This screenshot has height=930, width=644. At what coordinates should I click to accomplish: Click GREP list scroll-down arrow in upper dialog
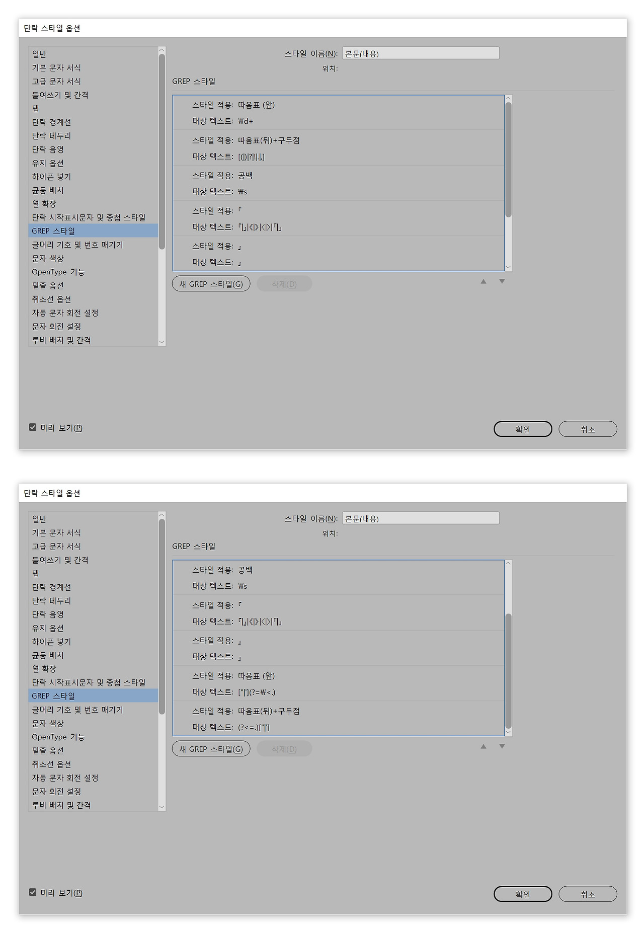tap(508, 267)
